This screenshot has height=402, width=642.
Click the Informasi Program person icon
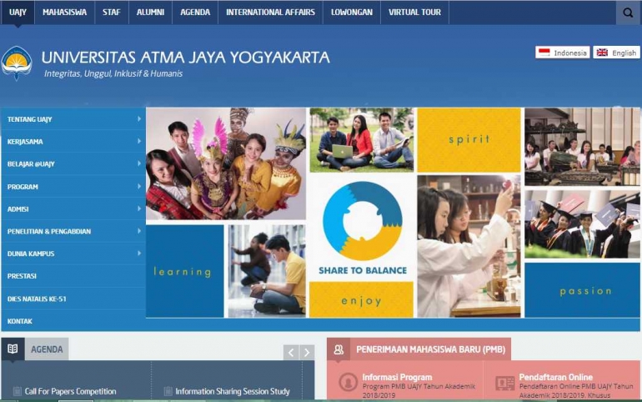pyautogui.click(x=349, y=382)
